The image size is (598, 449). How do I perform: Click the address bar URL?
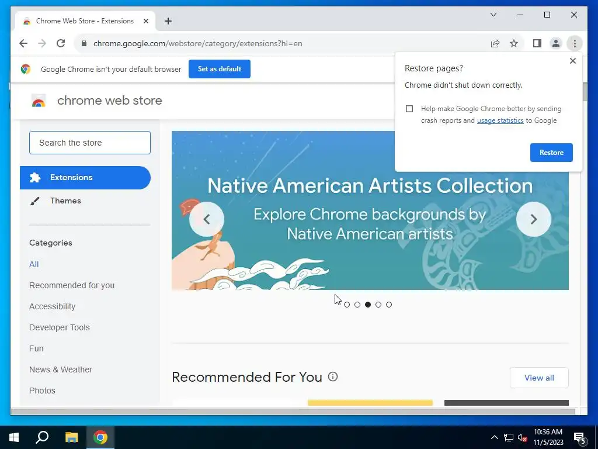[x=197, y=43]
